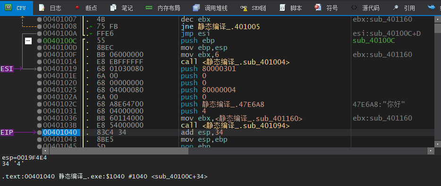Select the push 80000004 instruction
The image size is (441, 186).
click(x=208, y=90)
